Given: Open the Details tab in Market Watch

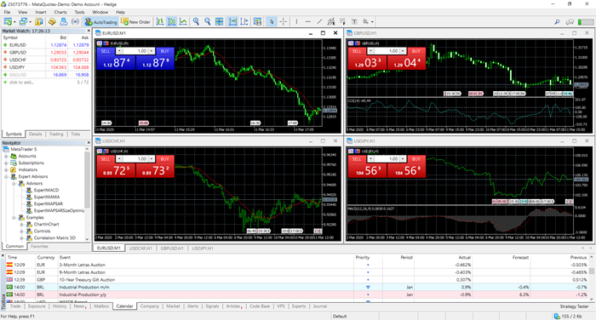Looking at the screenshot, I should pyautogui.click(x=36, y=134).
